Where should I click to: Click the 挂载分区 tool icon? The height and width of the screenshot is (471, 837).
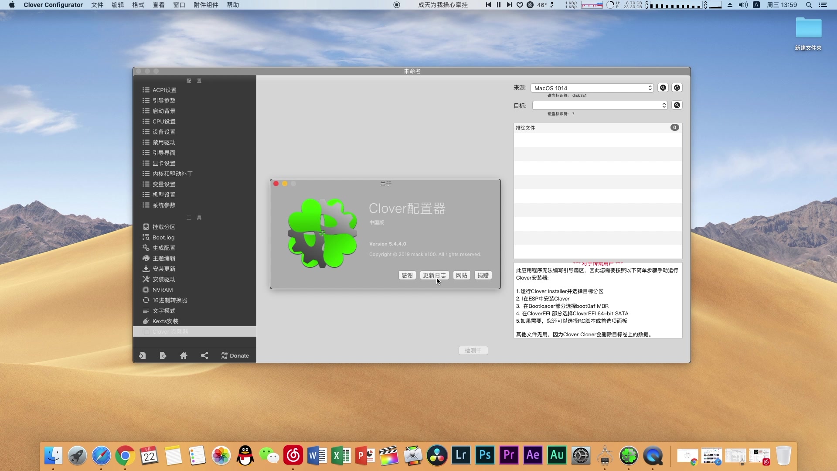[x=146, y=227]
